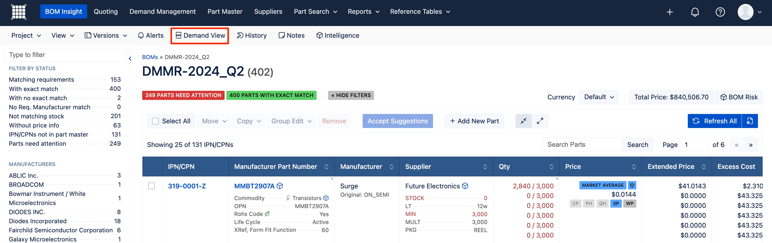The image size is (772, 243).
Task: Expand the Reports dropdown
Action: 364,12
